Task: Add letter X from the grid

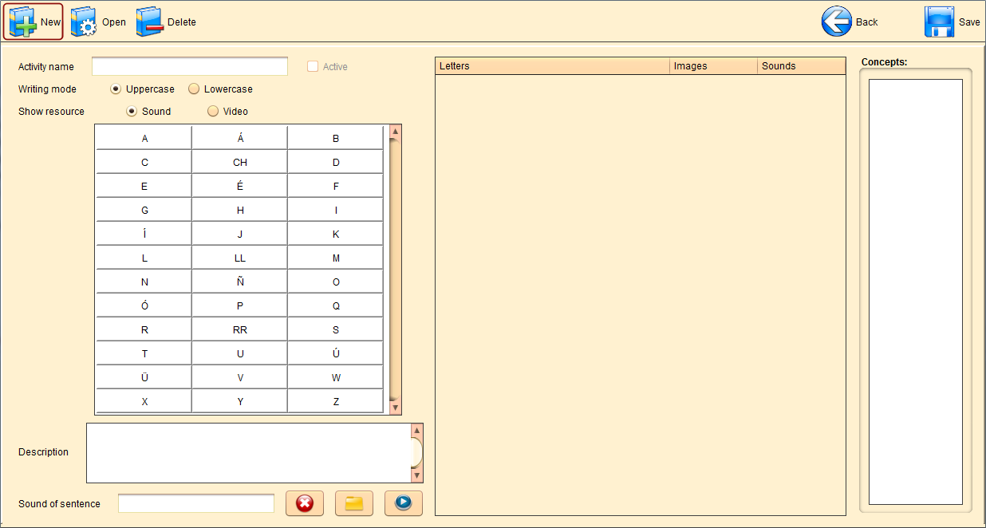Action: [x=144, y=401]
